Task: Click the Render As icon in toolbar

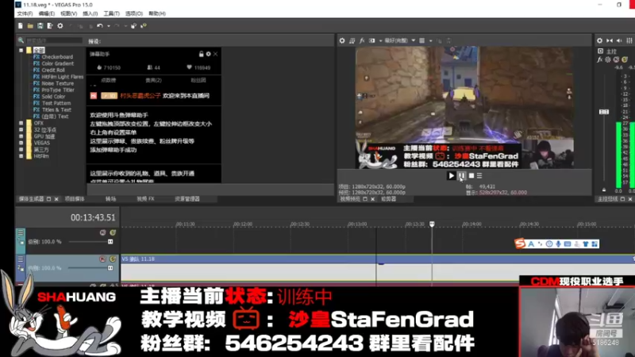Action: pos(50,26)
